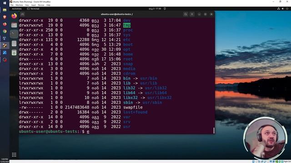Open File Explorer on Windows taskbar

coord(5,10)
